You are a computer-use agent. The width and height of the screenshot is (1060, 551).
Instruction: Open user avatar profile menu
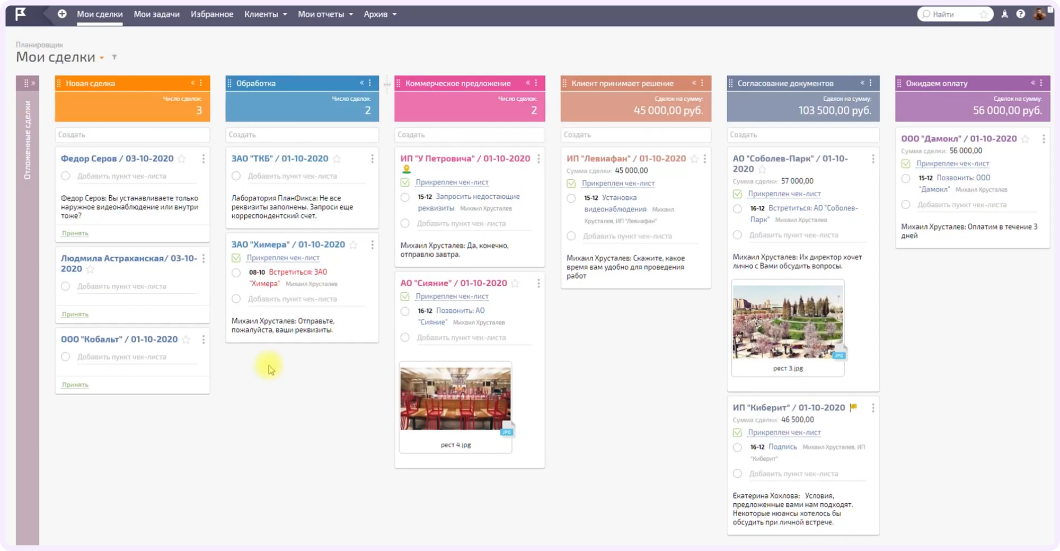[1040, 14]
